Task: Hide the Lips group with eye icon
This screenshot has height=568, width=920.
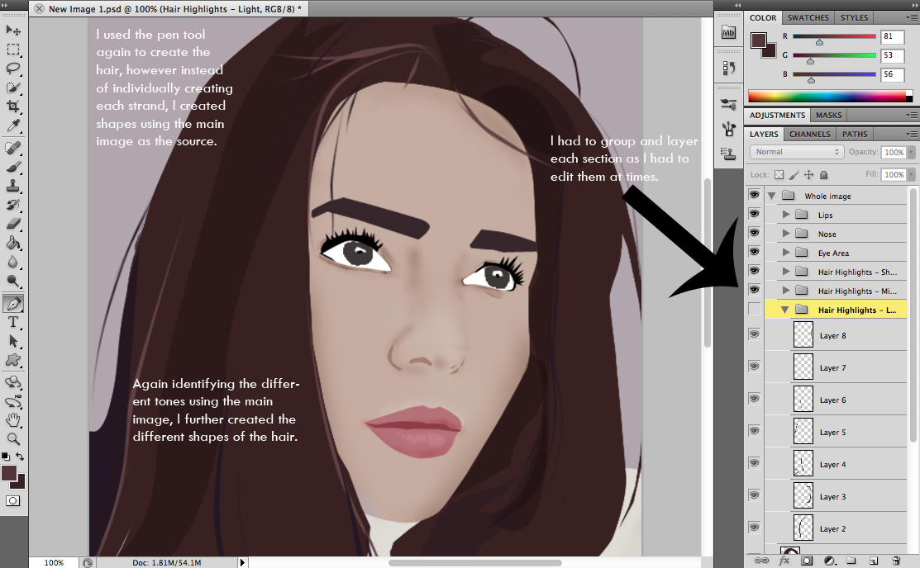Action: 754,215
